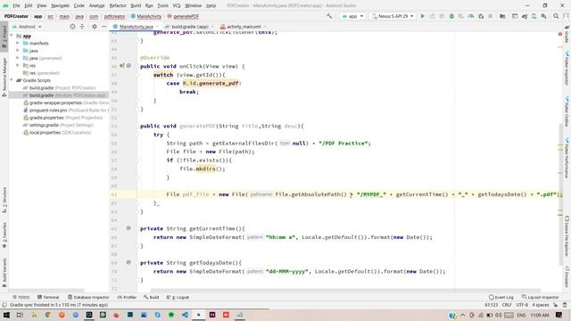The height and width of the screenshot is (321, 571).
Task: Open Device File Explorer on right edge
Action: [567, 236]
